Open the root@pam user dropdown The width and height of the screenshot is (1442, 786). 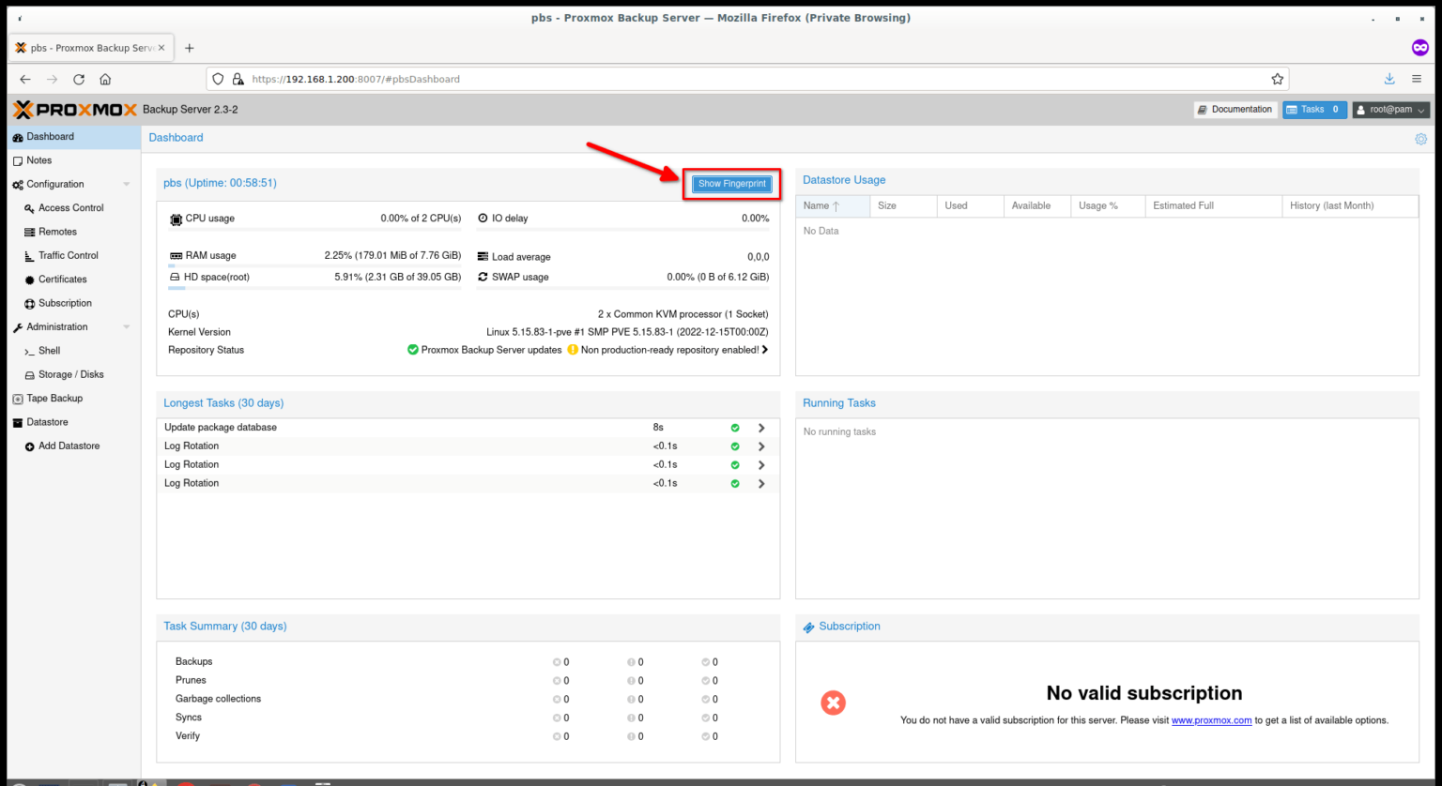(x=1390, y=110)
